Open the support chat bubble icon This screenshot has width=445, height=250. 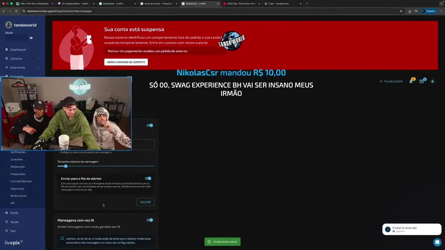pos(437,242)
